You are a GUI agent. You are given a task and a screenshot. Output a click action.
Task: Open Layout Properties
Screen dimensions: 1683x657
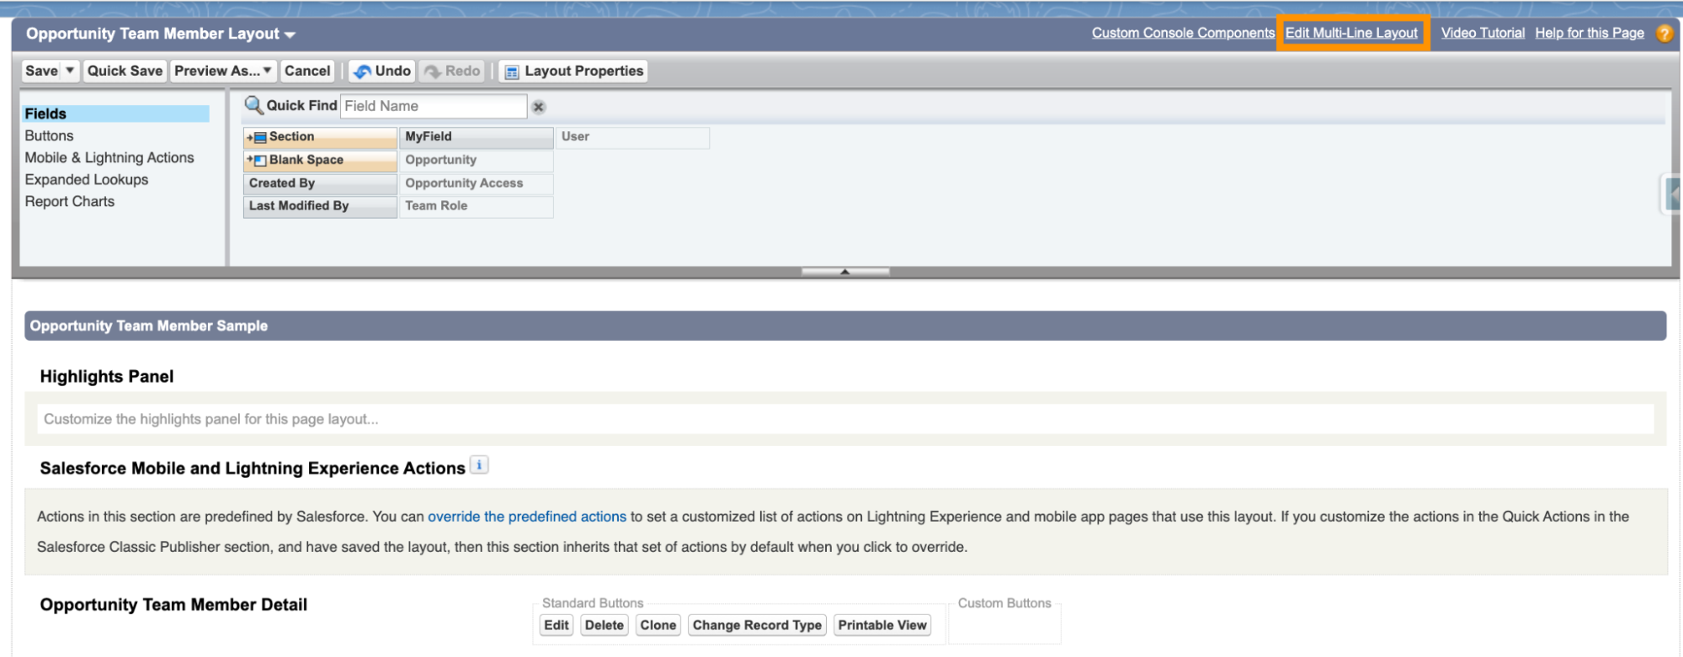pyautogui.click(x=573, y=71)
